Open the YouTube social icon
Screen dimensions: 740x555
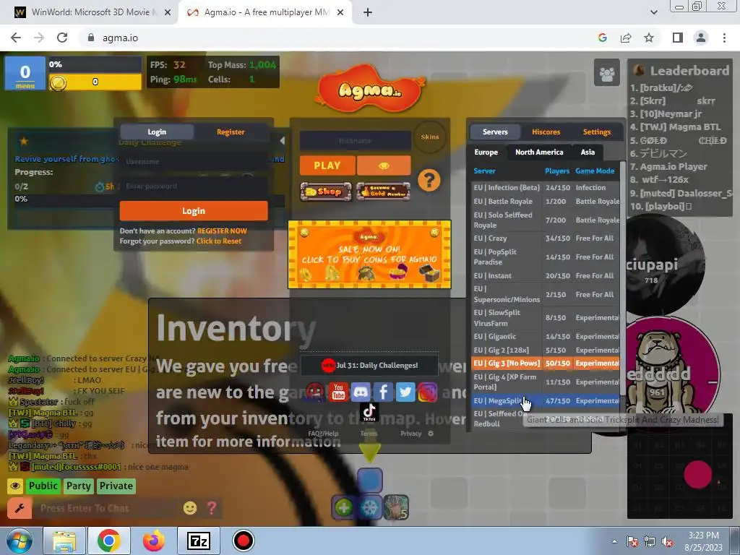click(338, 392)
